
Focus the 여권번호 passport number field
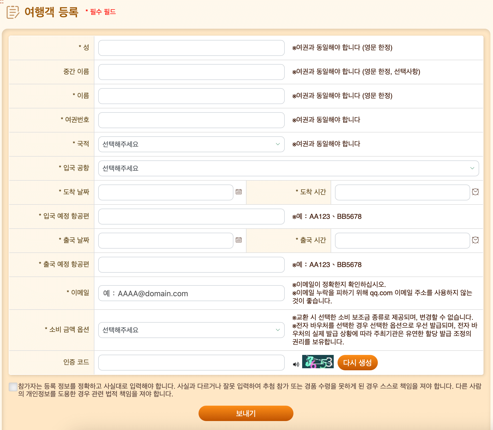(x=191, y=120)
